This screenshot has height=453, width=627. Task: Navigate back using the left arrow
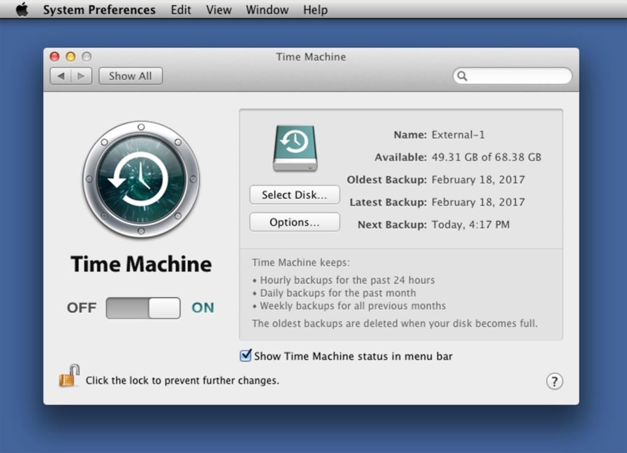[62, 75]
